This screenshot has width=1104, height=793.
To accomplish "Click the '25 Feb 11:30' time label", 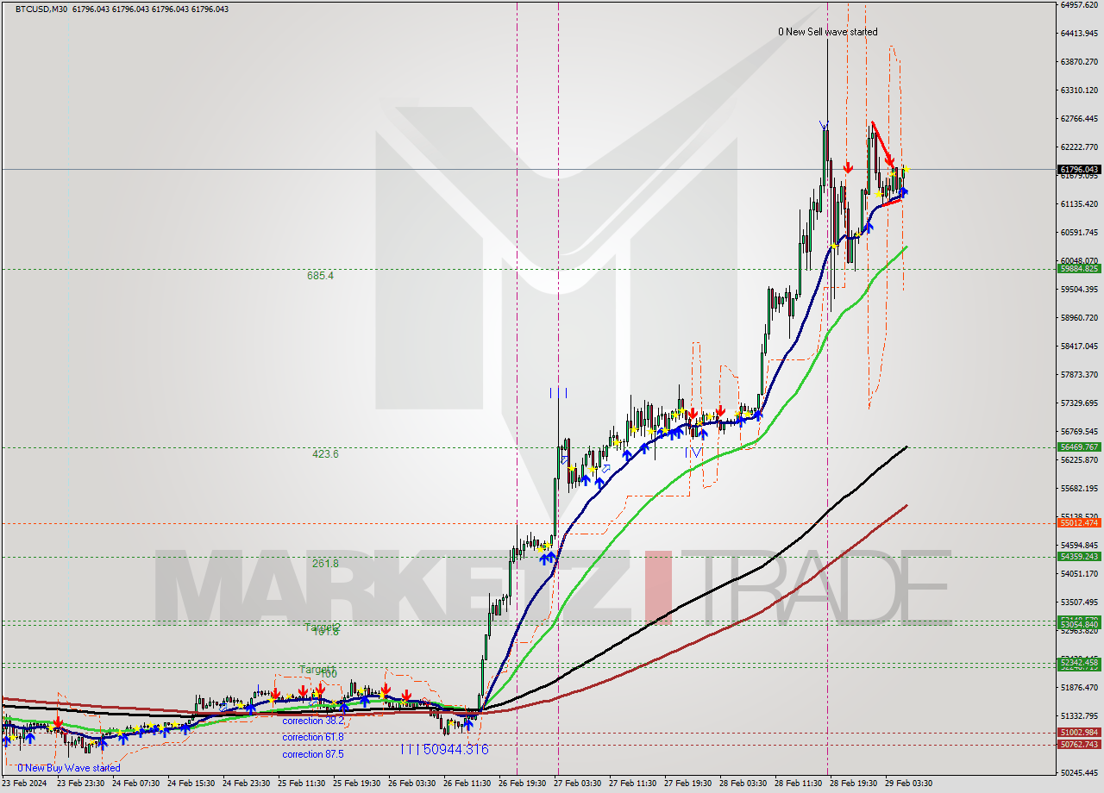I will click(x=302, y=784).
